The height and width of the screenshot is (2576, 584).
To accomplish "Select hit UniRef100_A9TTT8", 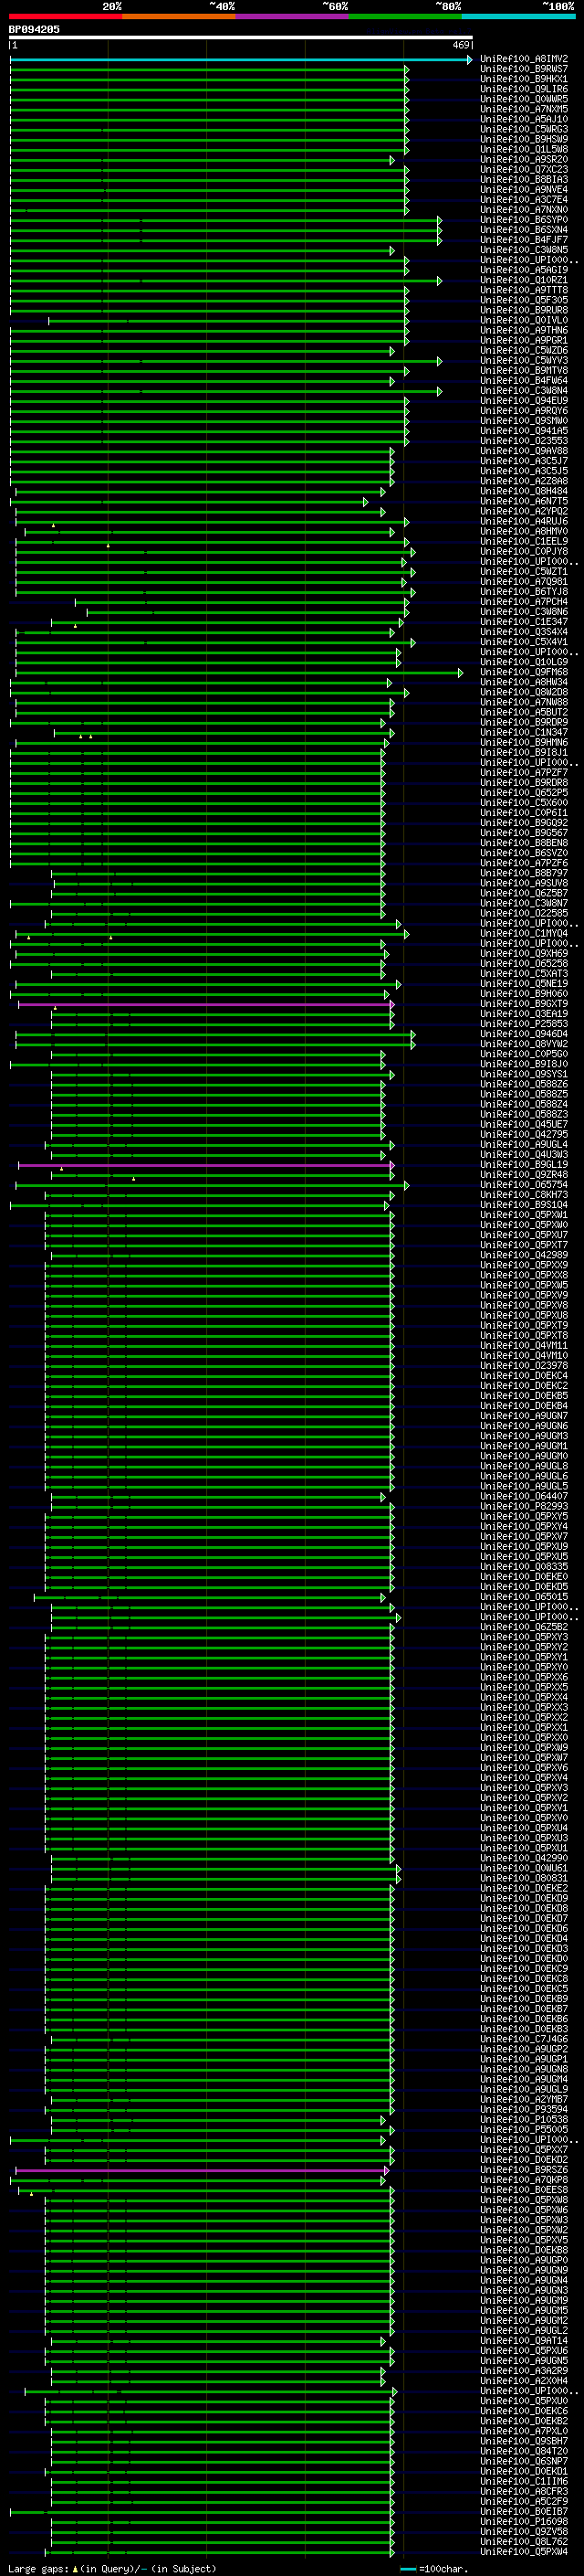I will coord(524,290).
